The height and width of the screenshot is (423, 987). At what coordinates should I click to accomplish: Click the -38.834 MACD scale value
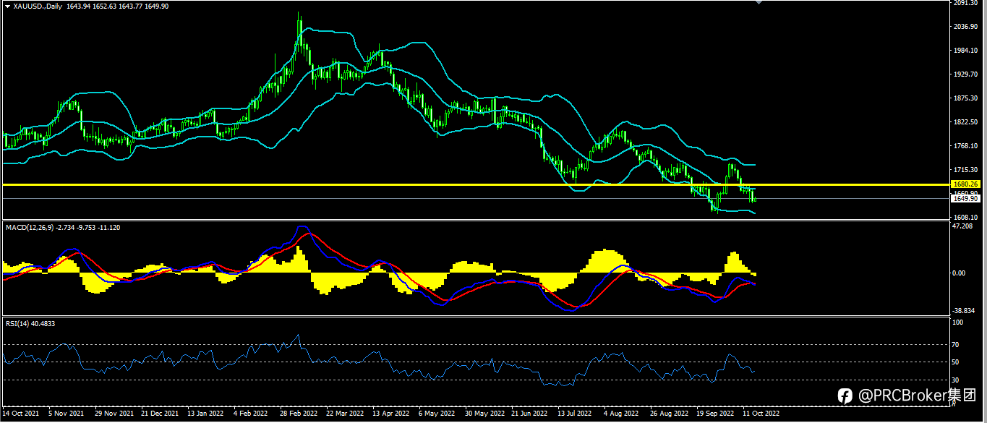965,309
